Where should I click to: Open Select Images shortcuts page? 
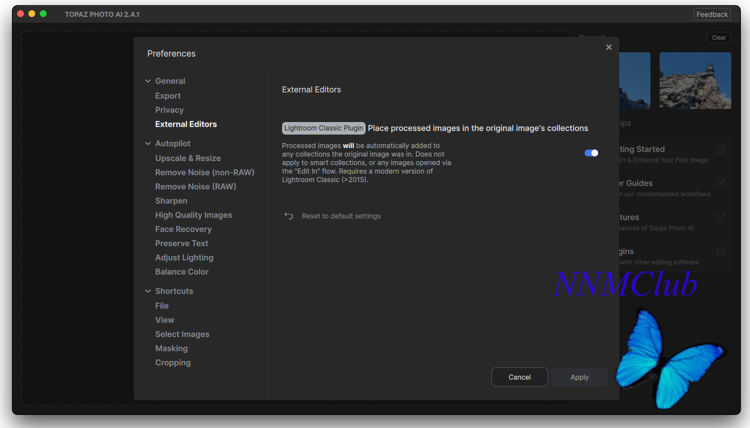[182, 334]
